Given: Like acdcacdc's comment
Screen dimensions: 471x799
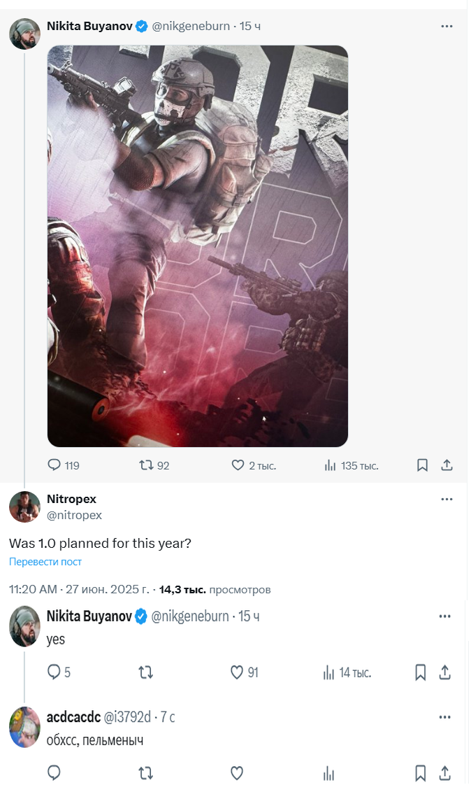Looking at the screenshot, I should (x=237, y=773).
